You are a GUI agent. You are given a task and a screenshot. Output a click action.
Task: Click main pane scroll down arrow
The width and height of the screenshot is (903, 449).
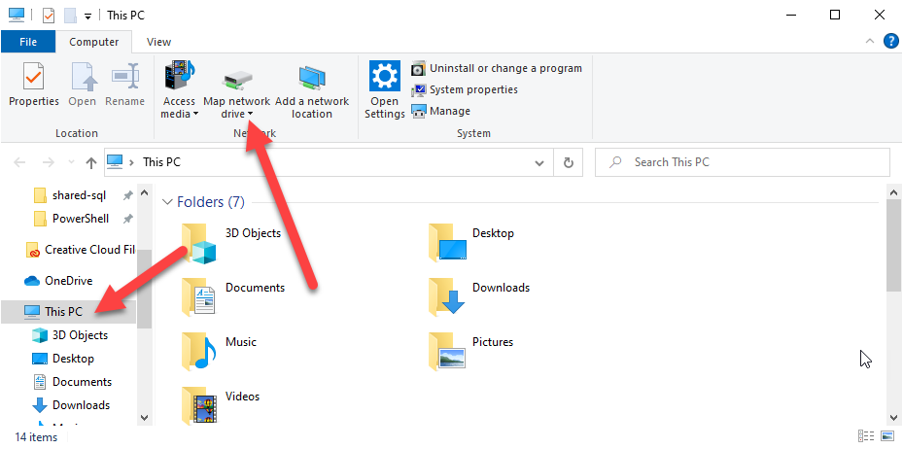(x=894, y=418)
